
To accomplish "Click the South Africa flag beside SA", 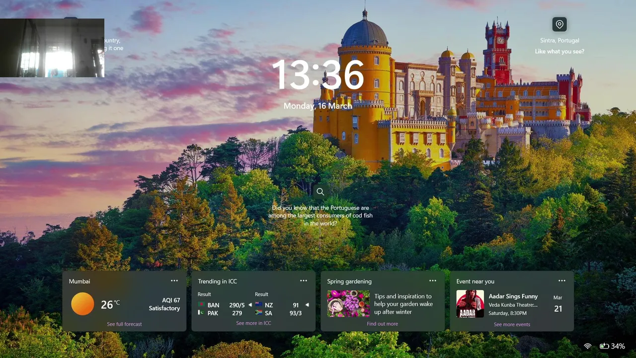I will tap(258, 313).
